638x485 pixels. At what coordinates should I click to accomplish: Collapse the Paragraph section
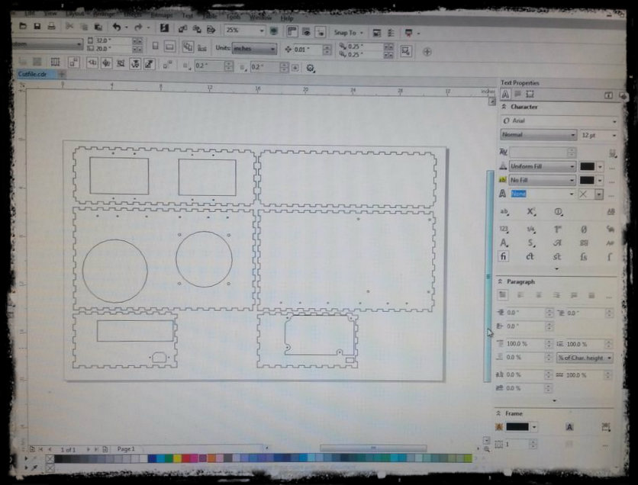pos(500,281)
